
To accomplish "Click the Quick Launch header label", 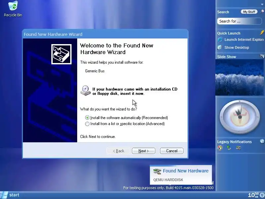I will [x=229, y=33].
